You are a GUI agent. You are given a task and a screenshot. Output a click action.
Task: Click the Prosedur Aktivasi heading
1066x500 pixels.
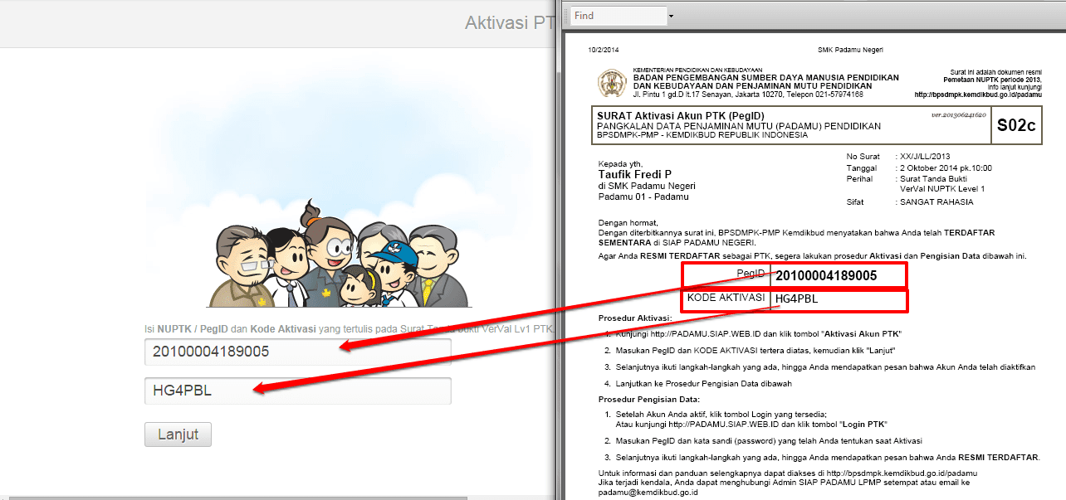coord(636,319)
